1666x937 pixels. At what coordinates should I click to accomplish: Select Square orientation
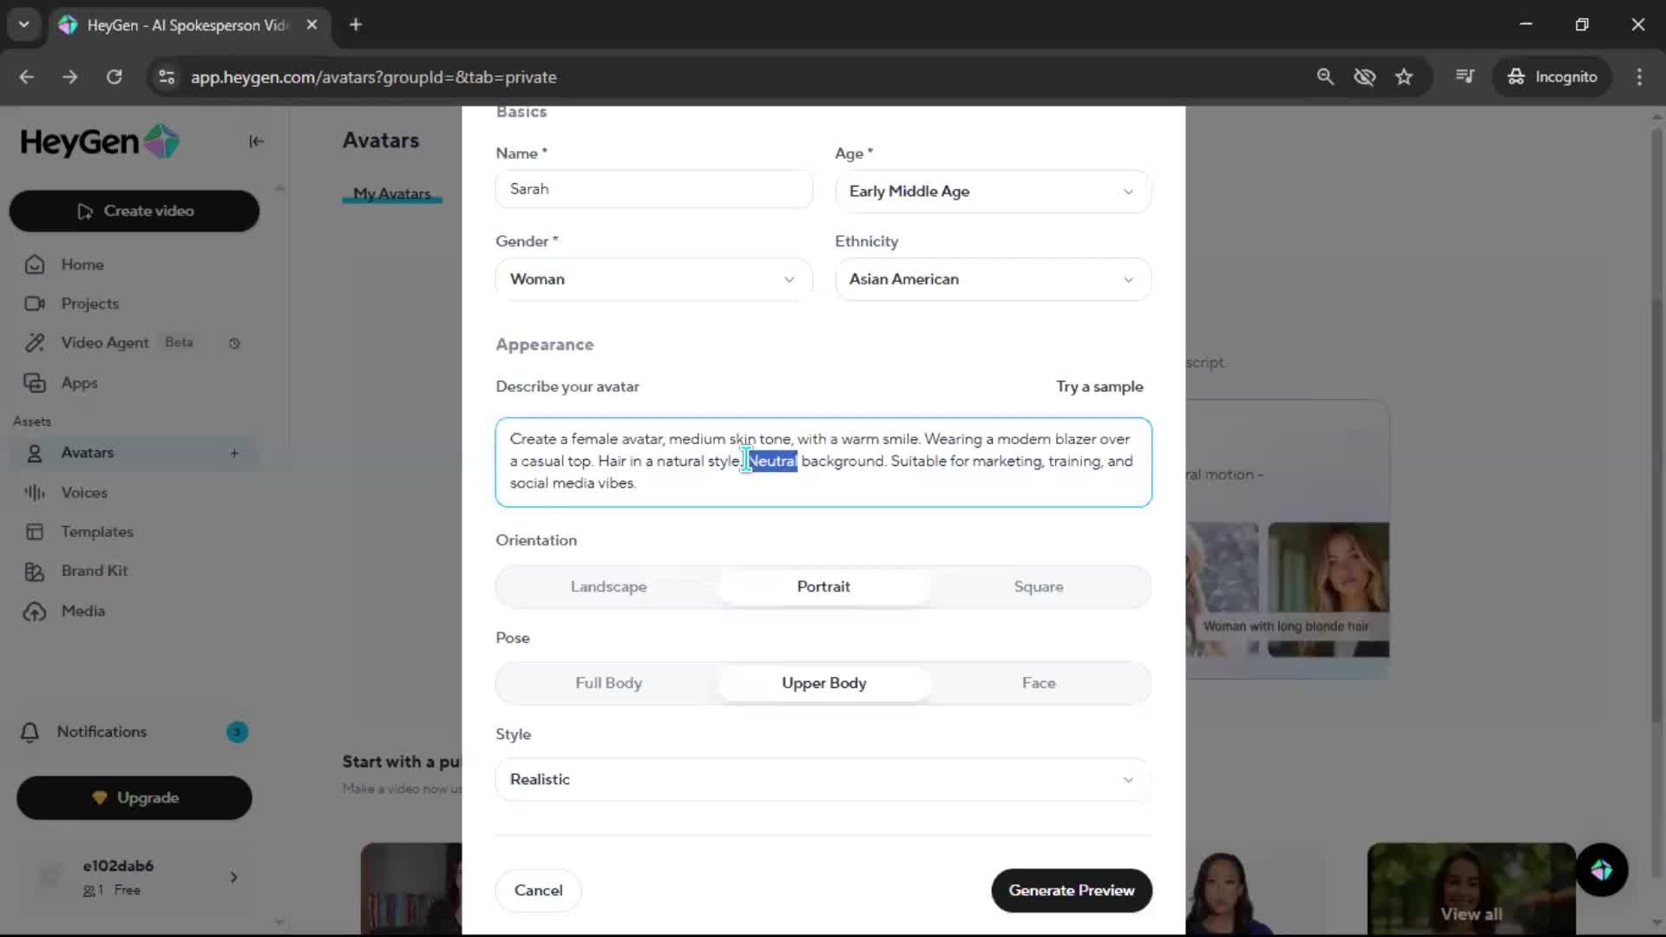pyautogui.click(x=1038, y=586)
